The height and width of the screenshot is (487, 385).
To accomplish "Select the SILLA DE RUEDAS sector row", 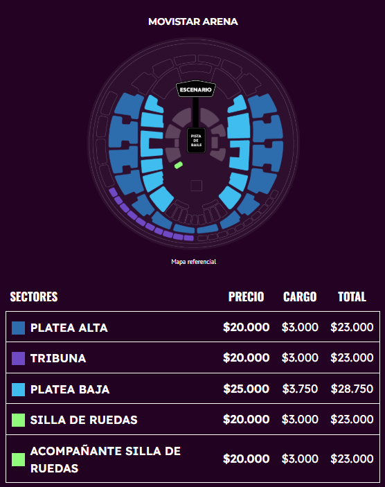I will 192,419.
